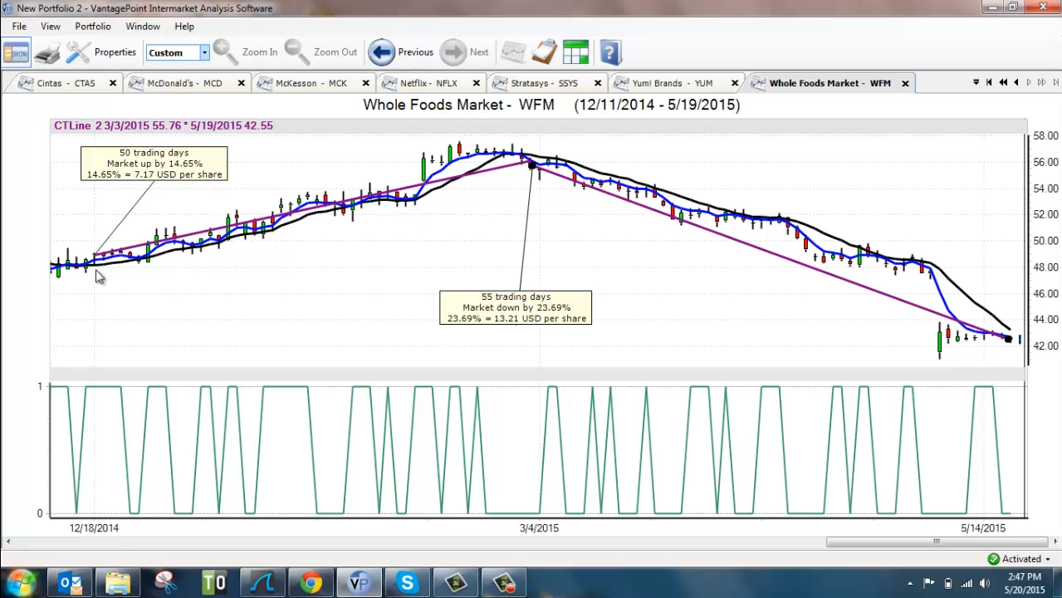Close the Cintas - CTAS tab
1062x598 pixels.
tap(113, 83)
